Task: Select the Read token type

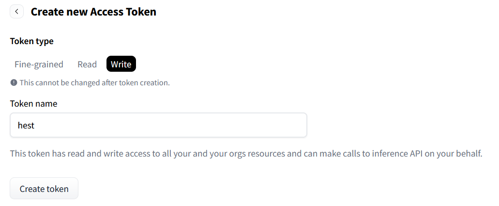Action: 87,64
